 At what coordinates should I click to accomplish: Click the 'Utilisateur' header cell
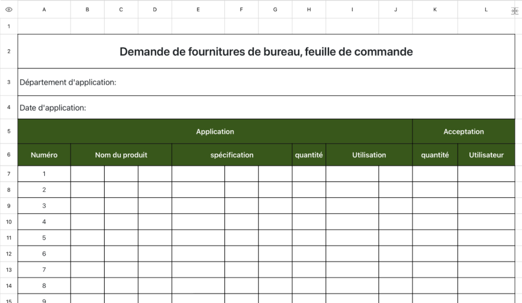(486, 155)
